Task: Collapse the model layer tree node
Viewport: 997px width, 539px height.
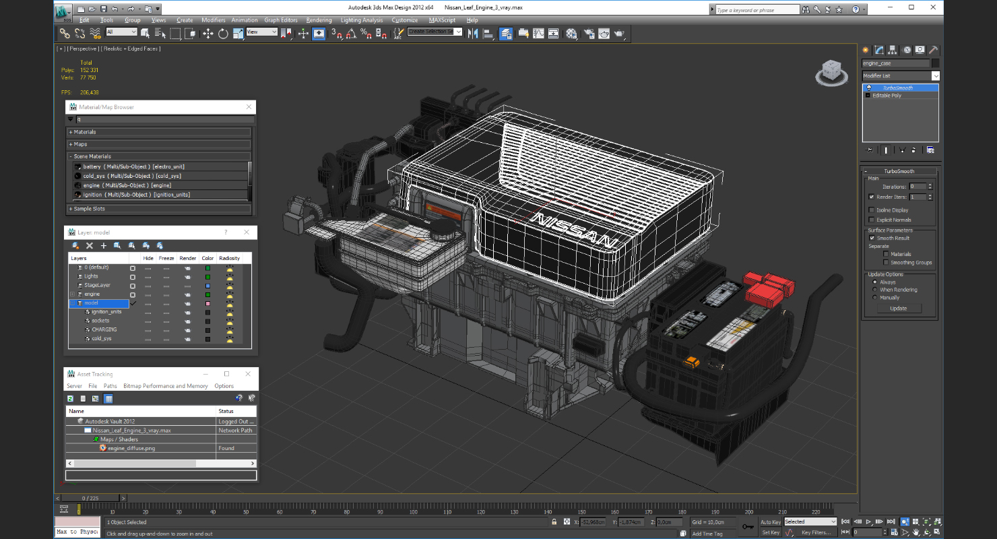Action: pos(72,303)
